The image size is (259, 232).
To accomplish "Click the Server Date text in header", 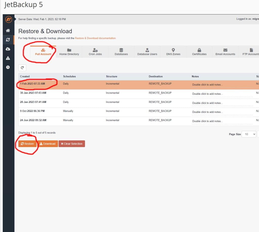I will click(42, 19).
